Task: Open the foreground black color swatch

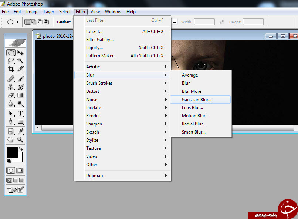Action: point(12,152)
